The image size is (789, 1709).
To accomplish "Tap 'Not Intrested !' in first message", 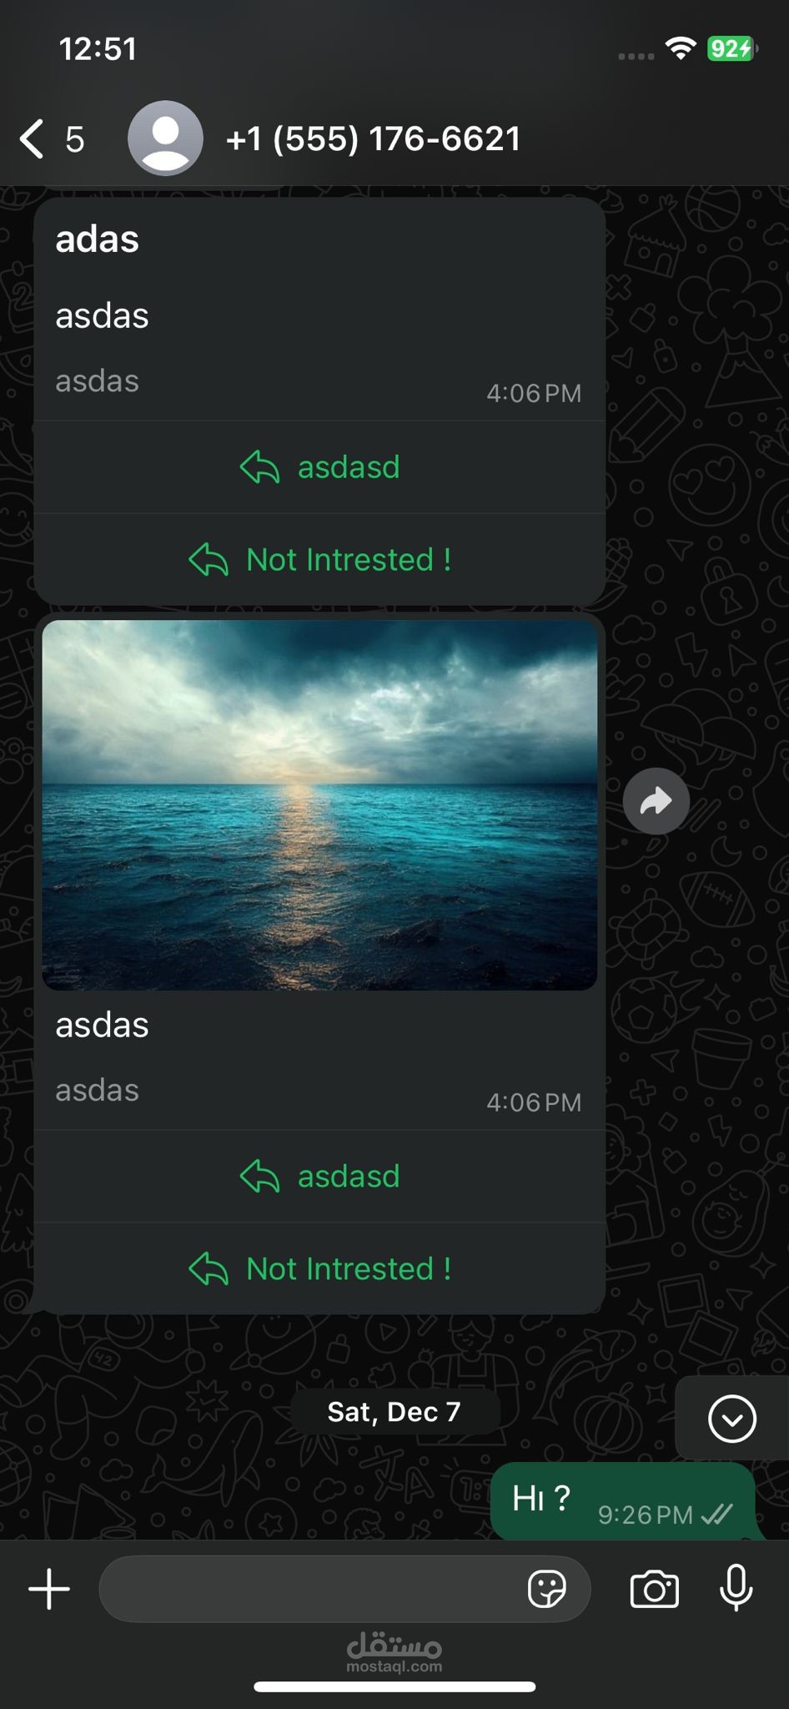I will point(319,560).
